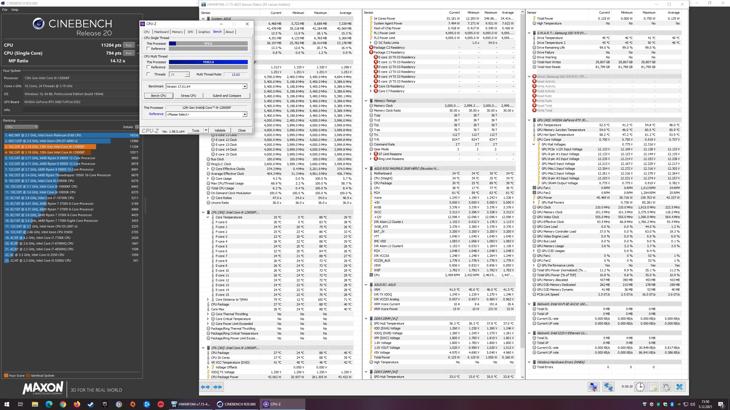Viewport: 730px width, 410px height.
Task: Open notification center icon
Action: point(721,404)
